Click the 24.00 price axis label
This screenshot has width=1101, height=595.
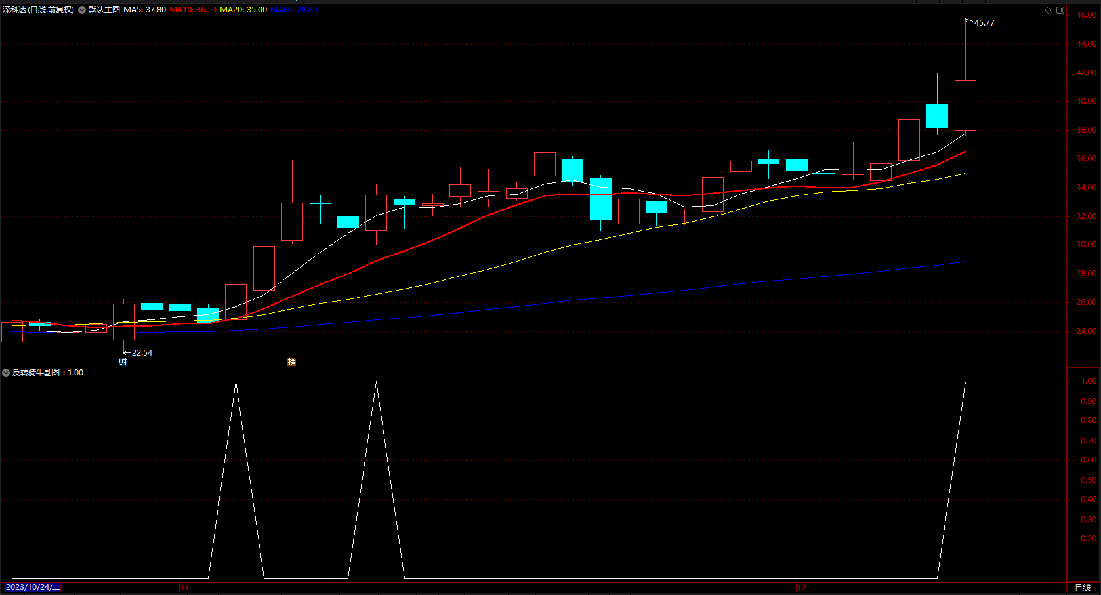(1086, 331)
